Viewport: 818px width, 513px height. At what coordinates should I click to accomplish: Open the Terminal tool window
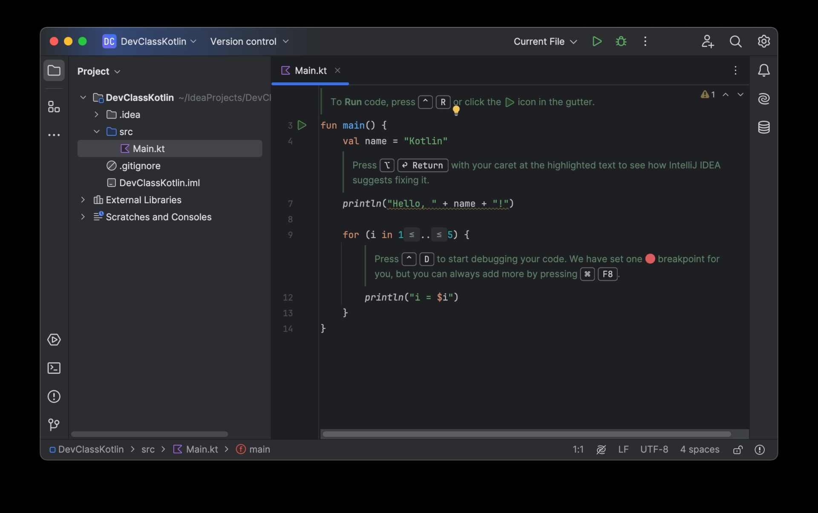point(54,368)
